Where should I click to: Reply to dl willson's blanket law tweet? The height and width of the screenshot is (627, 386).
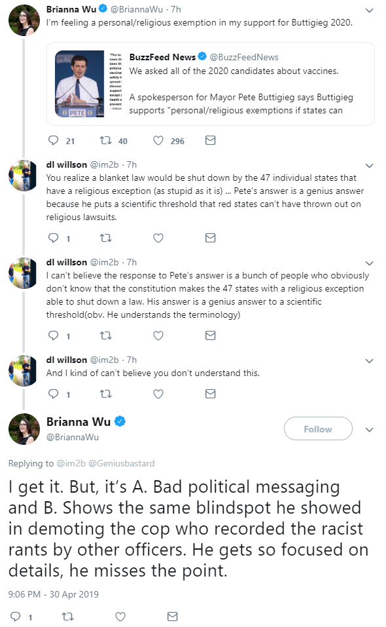click(x=53, y=238)
